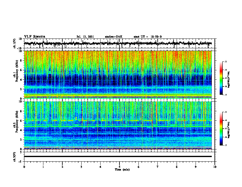This screenshot has width=242, height=187.
Task: Click time axis tick label "2"
Action: pyautogui.click(x=62, y=167)
